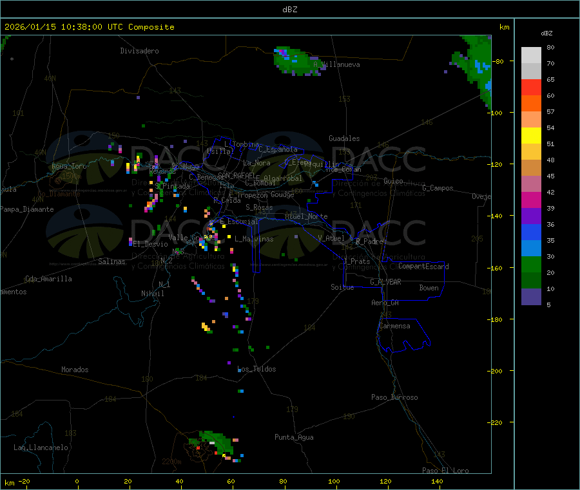Select the 60 horizontal axis tick label
580x490 pixels.
231,481
